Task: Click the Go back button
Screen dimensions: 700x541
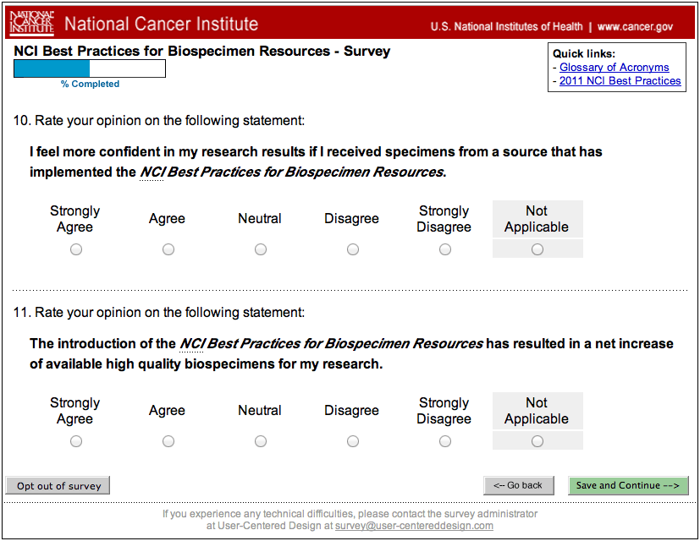Action: [518, 485]
